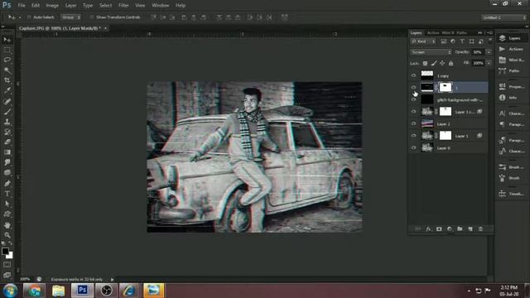Click the Create new group folder icon

(x=460, y=229)
